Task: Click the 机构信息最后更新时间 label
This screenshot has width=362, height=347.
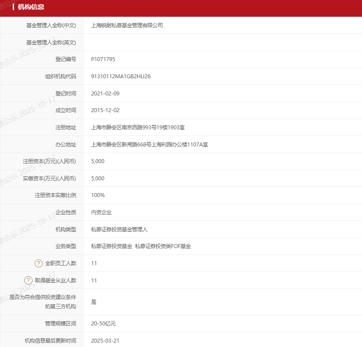Action: click(x=51, y=341)
